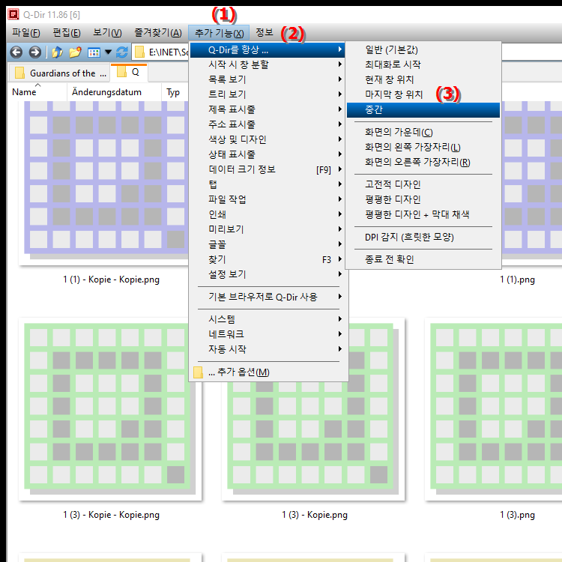Open the 탭 submenu
This screenshot has width=562, height=562.
click(x=268, y=184)
